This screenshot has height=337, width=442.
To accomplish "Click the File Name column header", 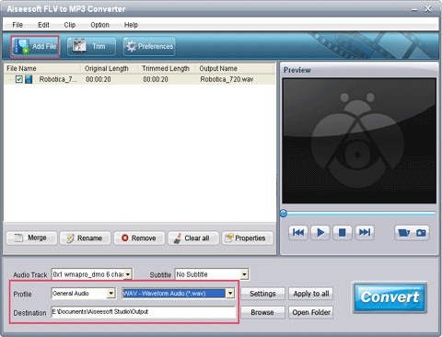I will (42, 68).
